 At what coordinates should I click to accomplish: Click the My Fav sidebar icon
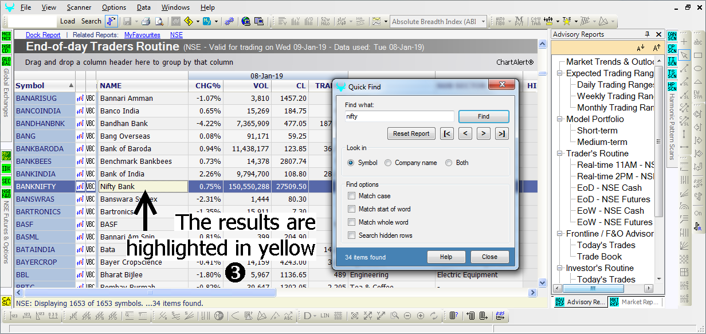tap(6, 156)
